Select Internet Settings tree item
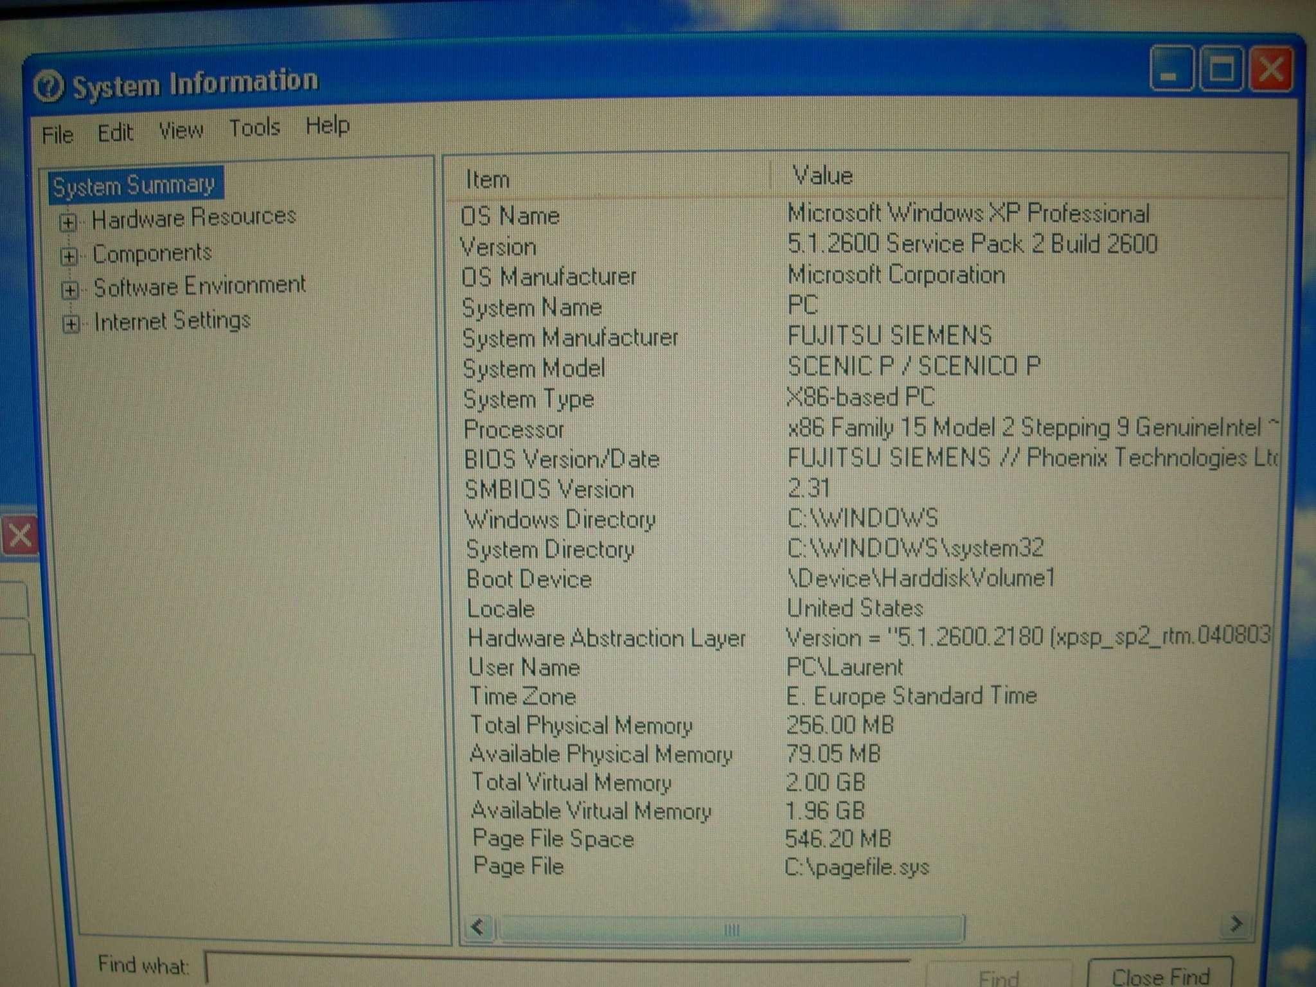 click(x=172, y=321)
